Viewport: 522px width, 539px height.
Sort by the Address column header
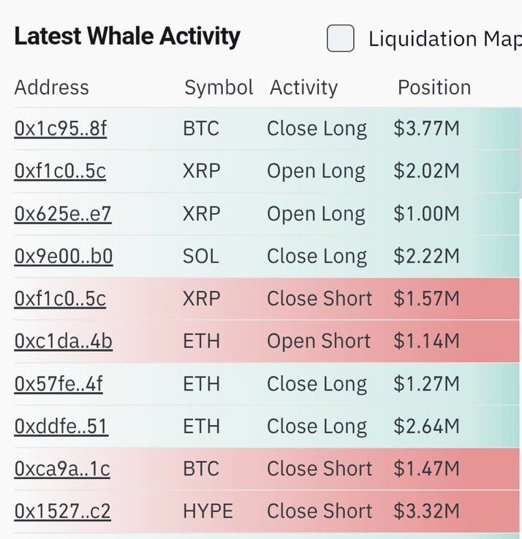(52, 87)
